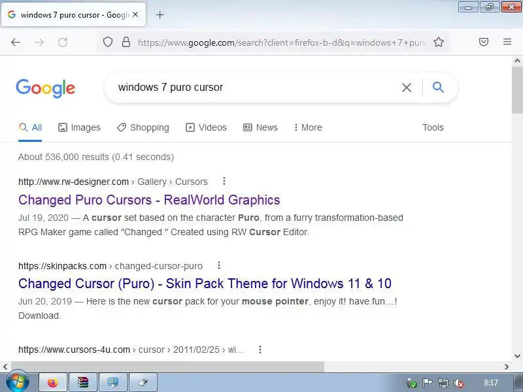This screenshot has width=523, height=392.
Task: Click the rw-designer.com result URL
Action: coord(113,182)
